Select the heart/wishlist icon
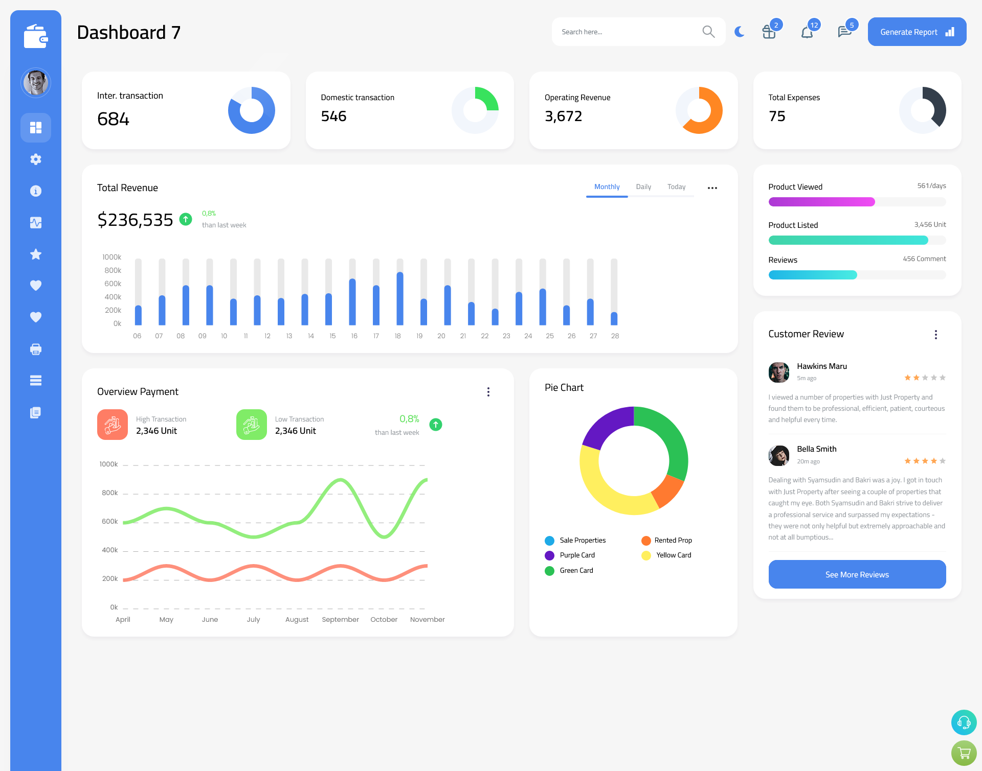Screen dimensions: 982x771 (35, 286)
